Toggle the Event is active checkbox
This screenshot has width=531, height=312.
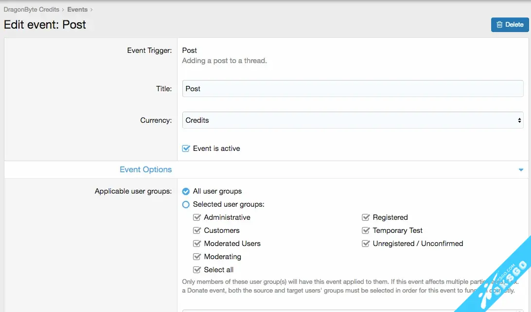coord(186,148)
